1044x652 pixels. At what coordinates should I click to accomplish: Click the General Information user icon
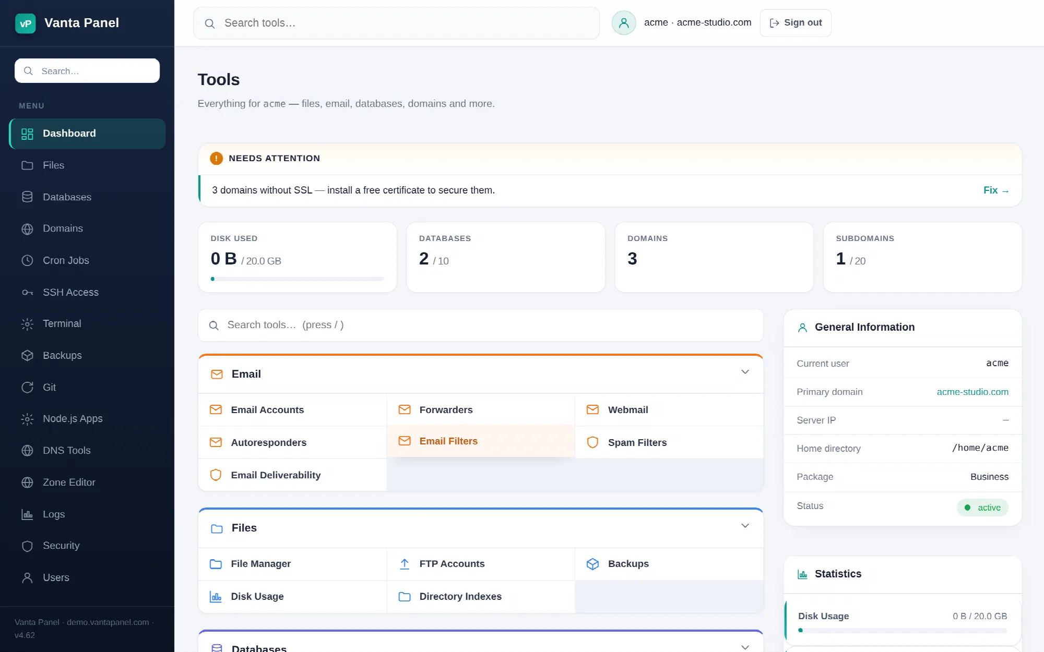click(x=802, y=328)
